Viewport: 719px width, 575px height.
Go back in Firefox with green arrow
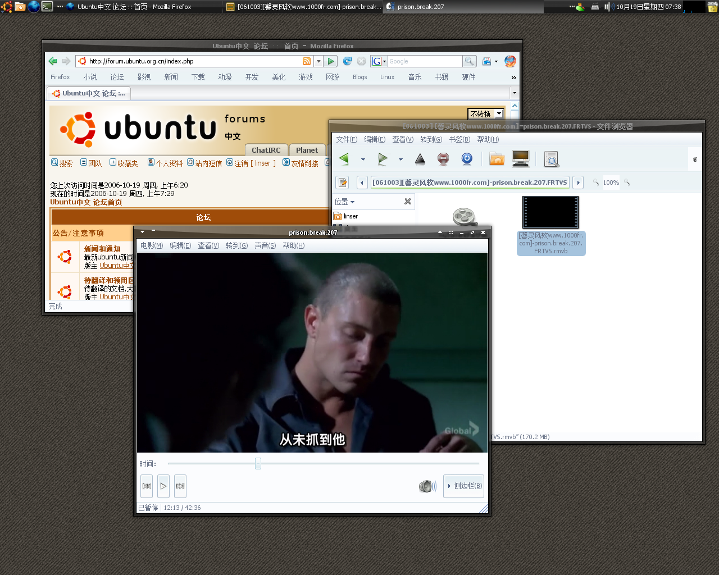pyautogui.click(x=53, y=61)
